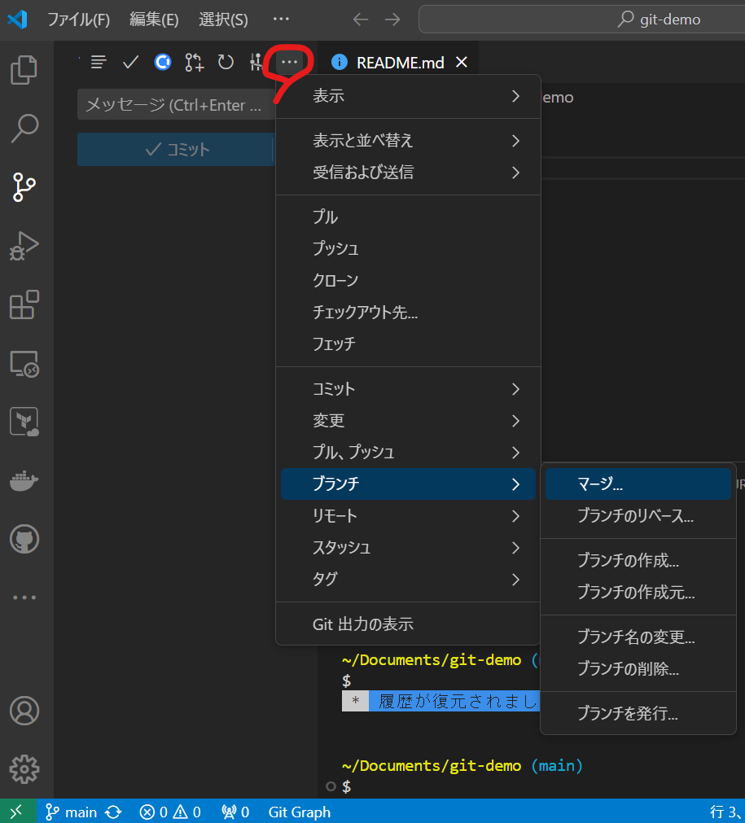The height and width of the screenshot is (823, 745).
Task: Highlight the ブランチ menu entry
Action: click(x=408, y=484)
